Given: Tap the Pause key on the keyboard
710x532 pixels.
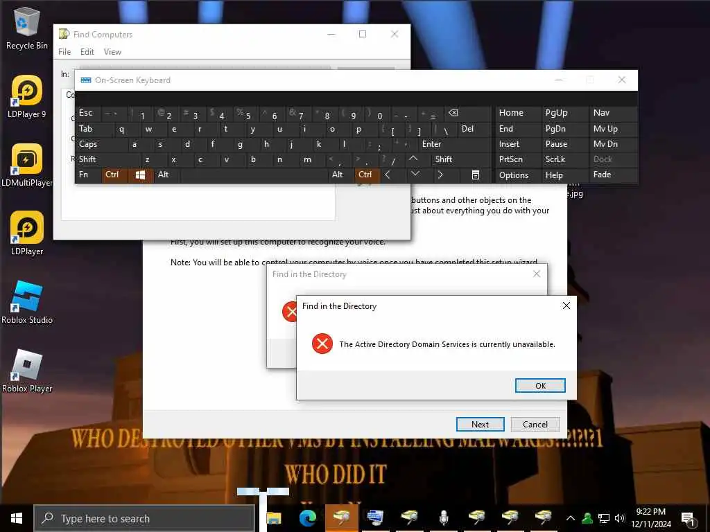Looking at the screenshot, I should point(564,144).
